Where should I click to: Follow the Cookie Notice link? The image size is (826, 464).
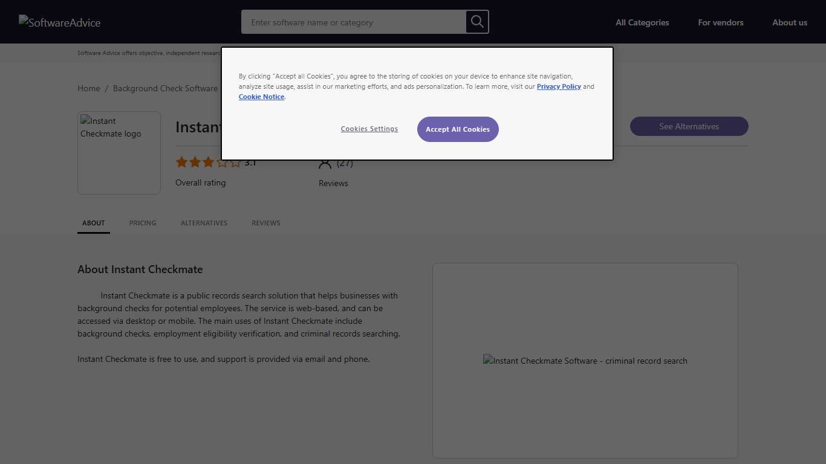click(261, 97)
